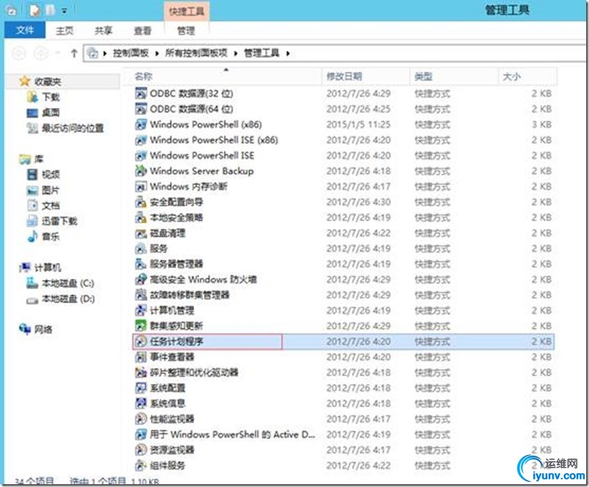
Task: Open the 图片 library
Action: tap(51, 190)
